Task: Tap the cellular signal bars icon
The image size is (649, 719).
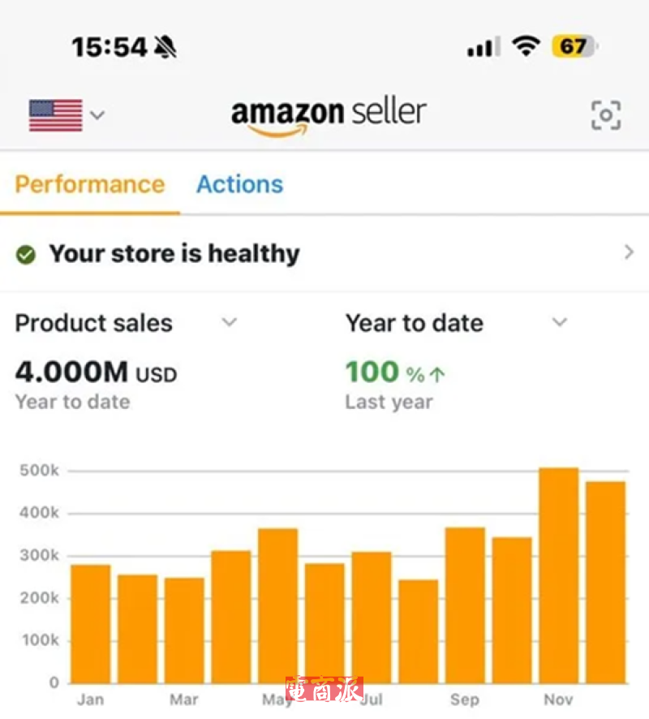Action: tap(483, 48)
